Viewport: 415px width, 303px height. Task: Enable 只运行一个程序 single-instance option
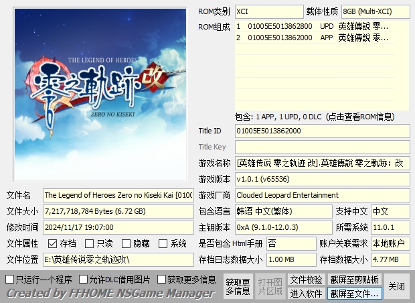10,279
